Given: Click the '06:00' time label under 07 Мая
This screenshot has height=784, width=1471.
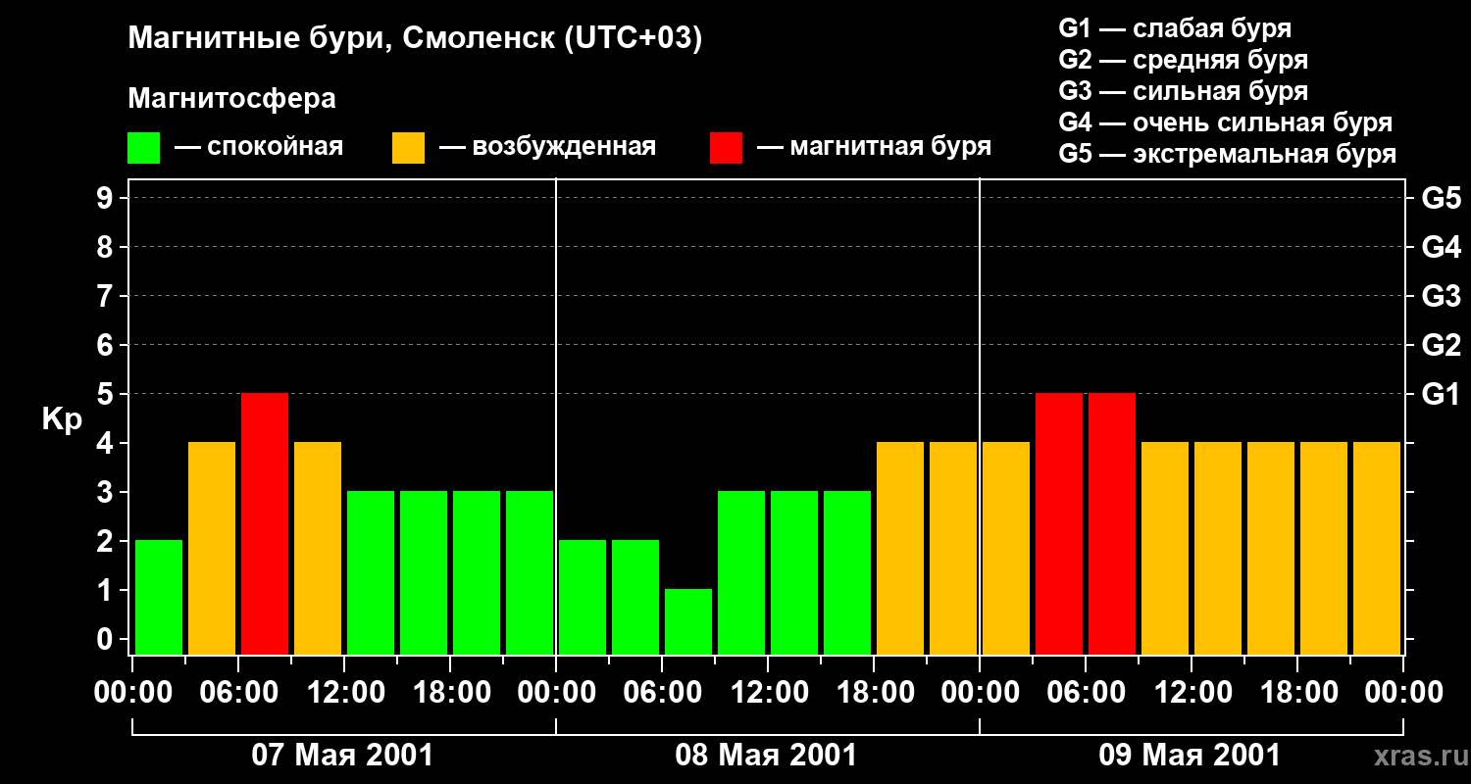Looking at the screenshot, I should click(x=238, y=693).
